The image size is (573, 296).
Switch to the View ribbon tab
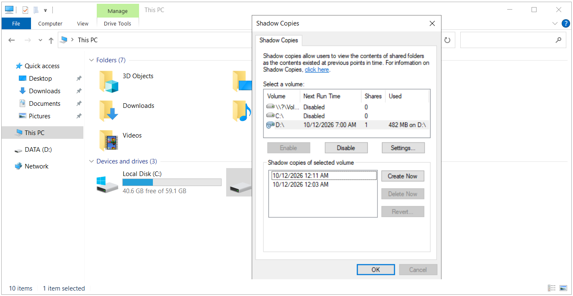pos(83,24)
